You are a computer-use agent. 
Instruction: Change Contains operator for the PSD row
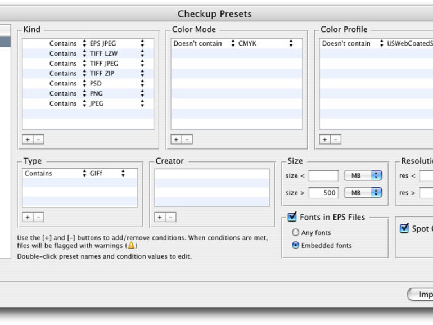(84, 84)
